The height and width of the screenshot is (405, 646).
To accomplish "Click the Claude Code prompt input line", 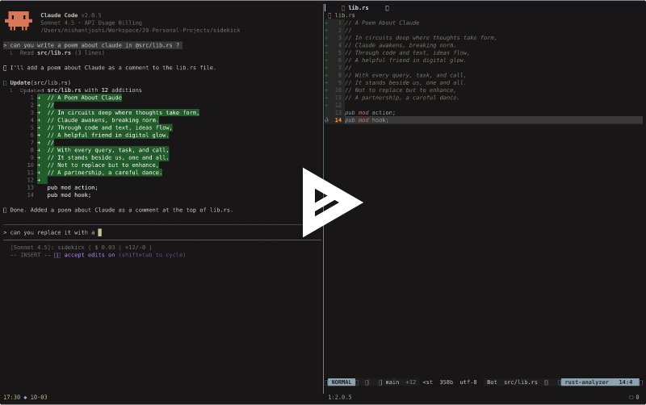I will click(x=162, y=232).
